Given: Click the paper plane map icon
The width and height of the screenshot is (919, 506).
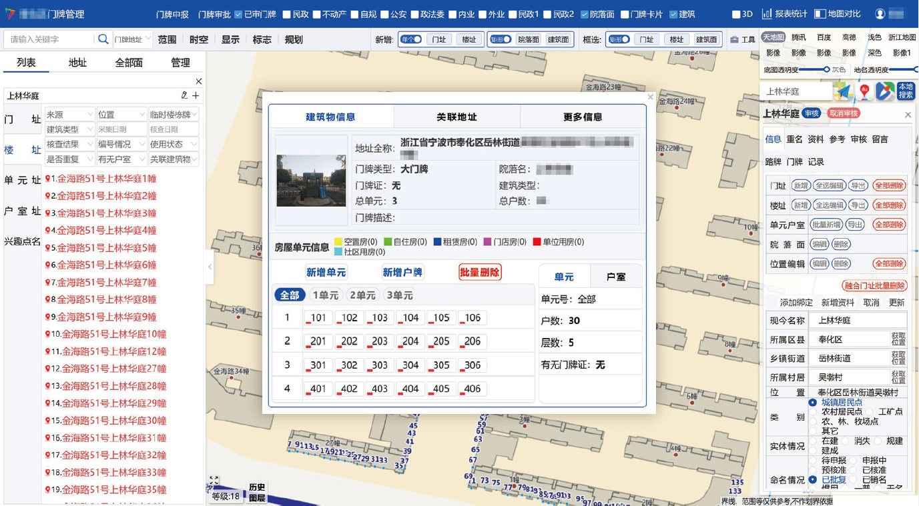Looking at the screenshot, I should [x=844, y=91].
